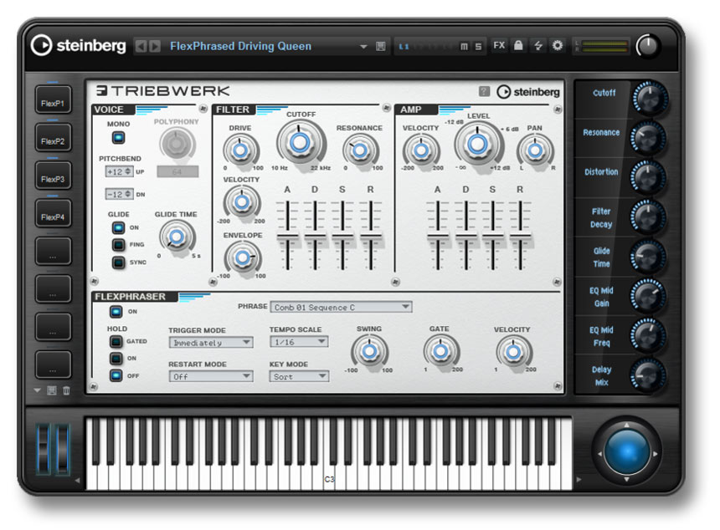Select Hold GATED option
The height and width of the screenshot is (530, 720).
pos(116,342)
